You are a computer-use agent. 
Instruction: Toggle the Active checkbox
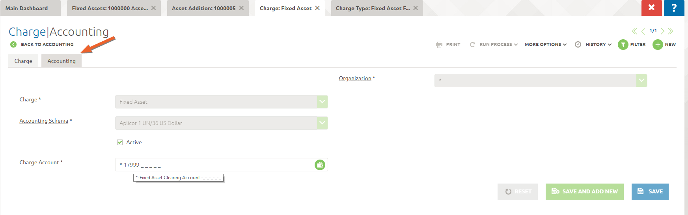pyautogui.click(x=120, y=142)
